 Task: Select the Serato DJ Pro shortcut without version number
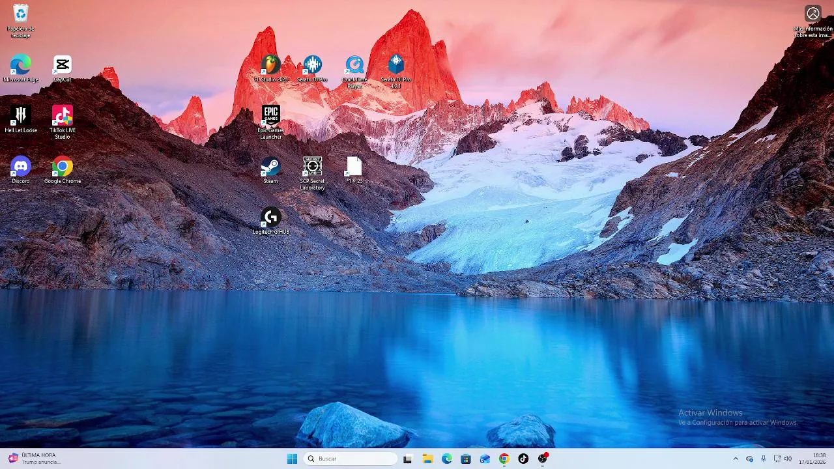tap(313, 68)
